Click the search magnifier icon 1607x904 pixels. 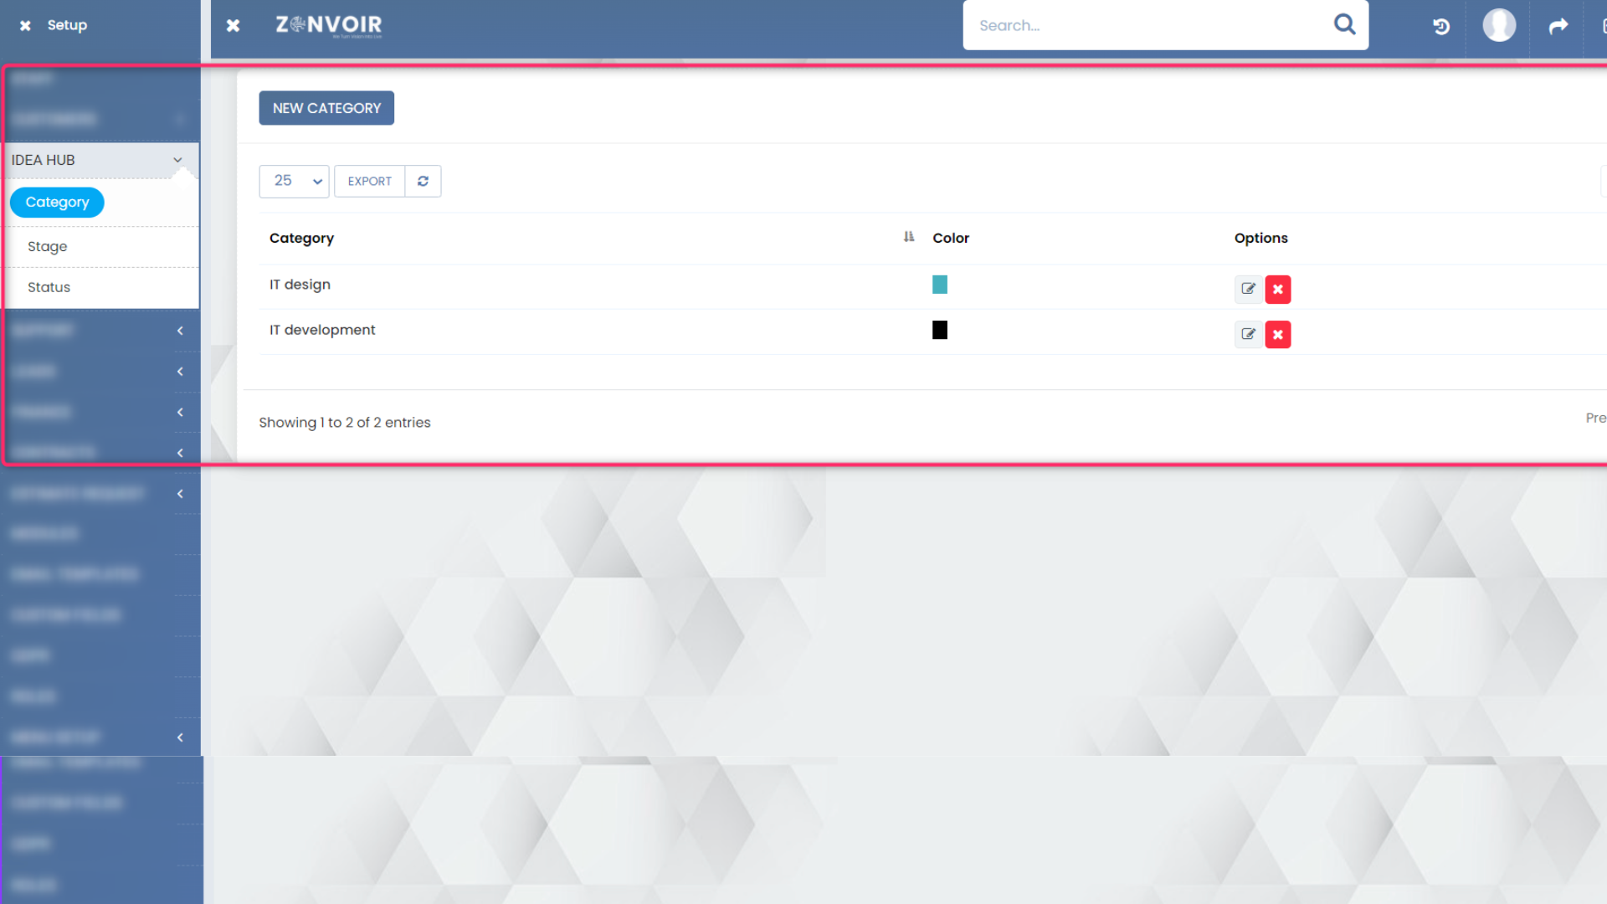pyautogui.click(x=1344, y=24)
